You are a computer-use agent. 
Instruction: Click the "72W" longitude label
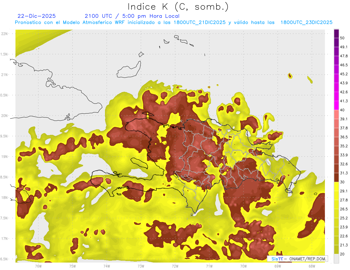(175, 266)
